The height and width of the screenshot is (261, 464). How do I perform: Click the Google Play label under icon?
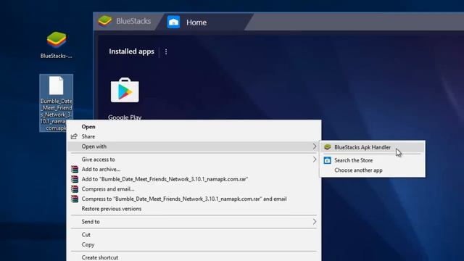click(125, 117)
